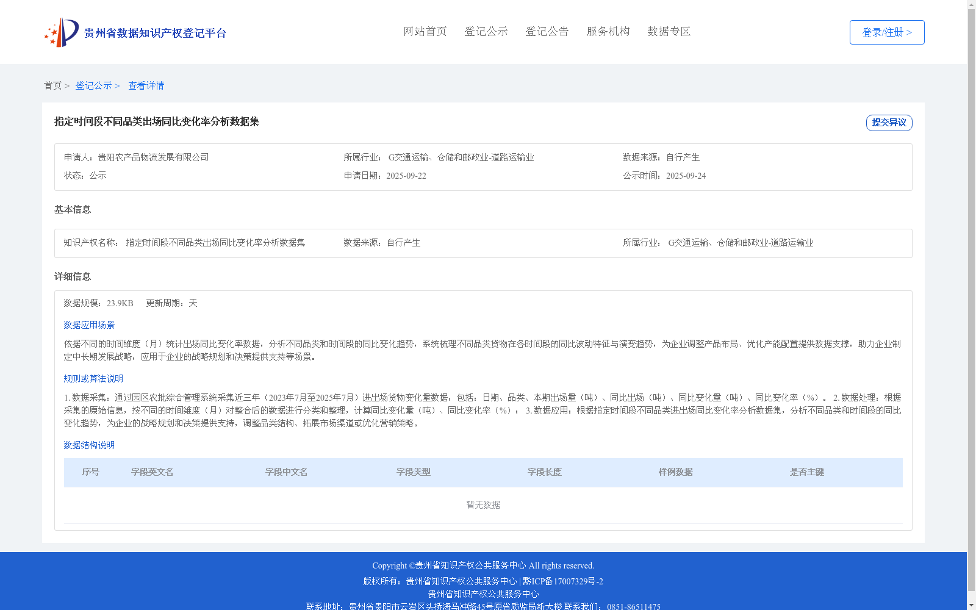Screen dimensions: 976x610
Task: Click the platform logo emblem
Action: 62,32
